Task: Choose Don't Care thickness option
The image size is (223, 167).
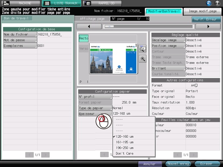Action: tap(134, 154)
